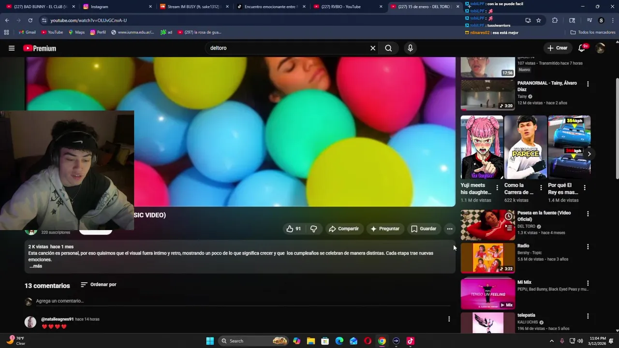
Task: Open Microsoft Edge from the taskbar
Action: (339, 341)
